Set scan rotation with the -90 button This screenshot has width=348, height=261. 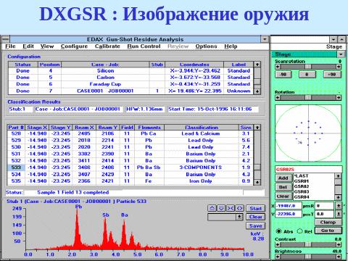point(283,74)
